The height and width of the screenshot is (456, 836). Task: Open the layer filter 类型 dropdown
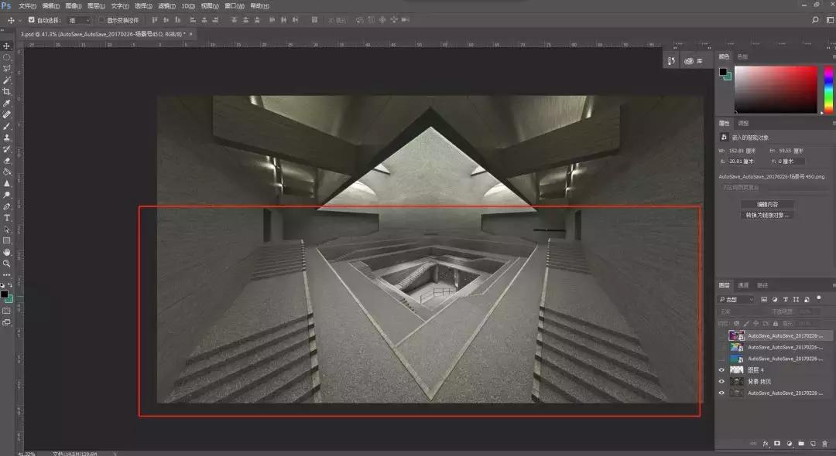pyautogui.click(x=736, y=299)
